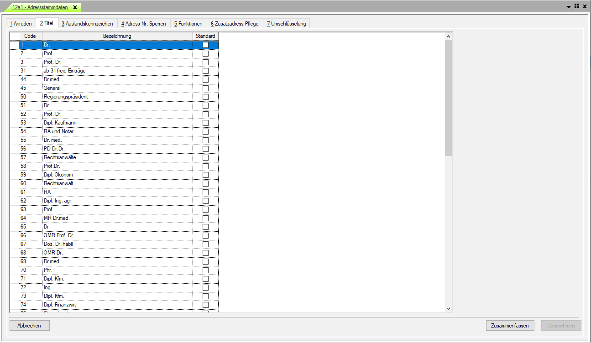
Task: Sort by the Code column header
Action: coord(30,36)
